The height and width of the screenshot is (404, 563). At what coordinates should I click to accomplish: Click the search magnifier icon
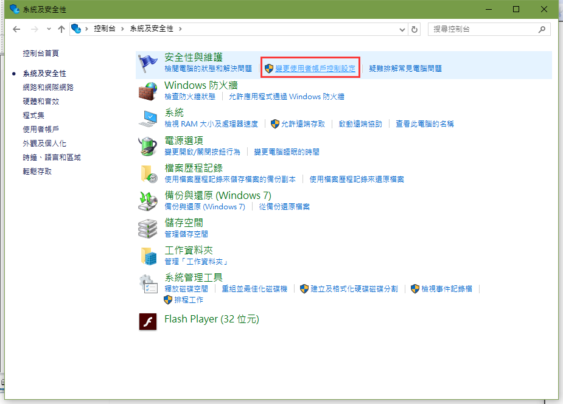point(542,29)
